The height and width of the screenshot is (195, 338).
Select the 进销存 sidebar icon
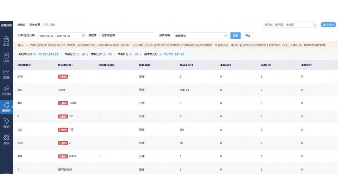[6, 105]
